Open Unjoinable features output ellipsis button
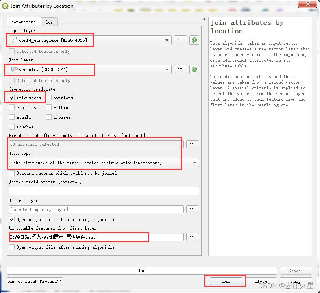This screenshot has height=293, width=320. [192, 237]
